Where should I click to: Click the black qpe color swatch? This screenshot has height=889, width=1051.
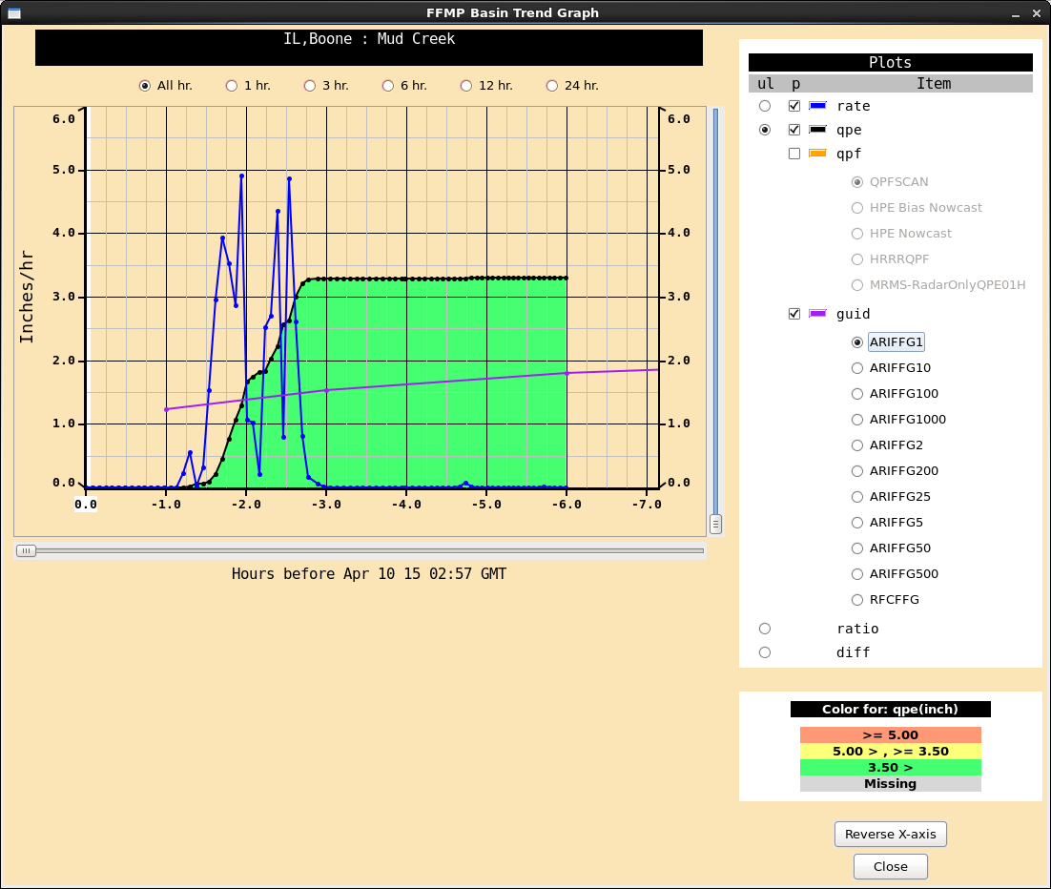tap(817, 130)
